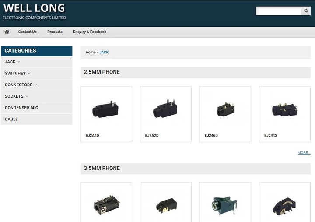Screen dimensions: 315x222
Task: Go to the home page via house icon
Action: click(x=7, y=32)
